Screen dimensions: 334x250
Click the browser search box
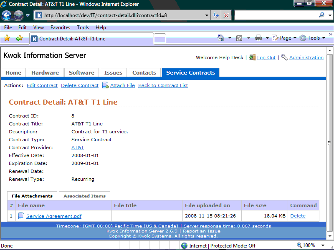[x=276, y=15]
